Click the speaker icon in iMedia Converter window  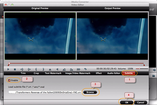(154, 70)
